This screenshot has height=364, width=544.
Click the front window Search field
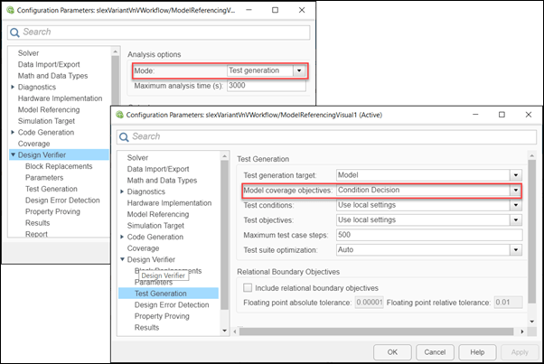[326, 136]
